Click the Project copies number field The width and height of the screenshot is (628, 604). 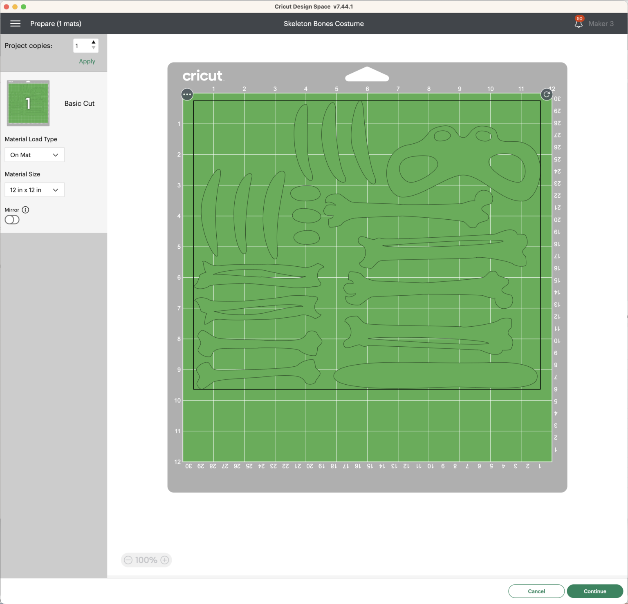pos(81,46)
